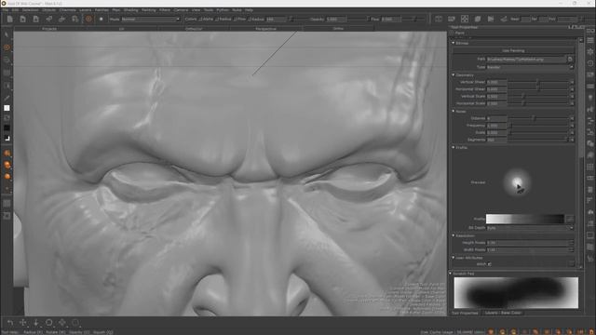Collapse the Geometry section
596x335 pixels.
454,74
